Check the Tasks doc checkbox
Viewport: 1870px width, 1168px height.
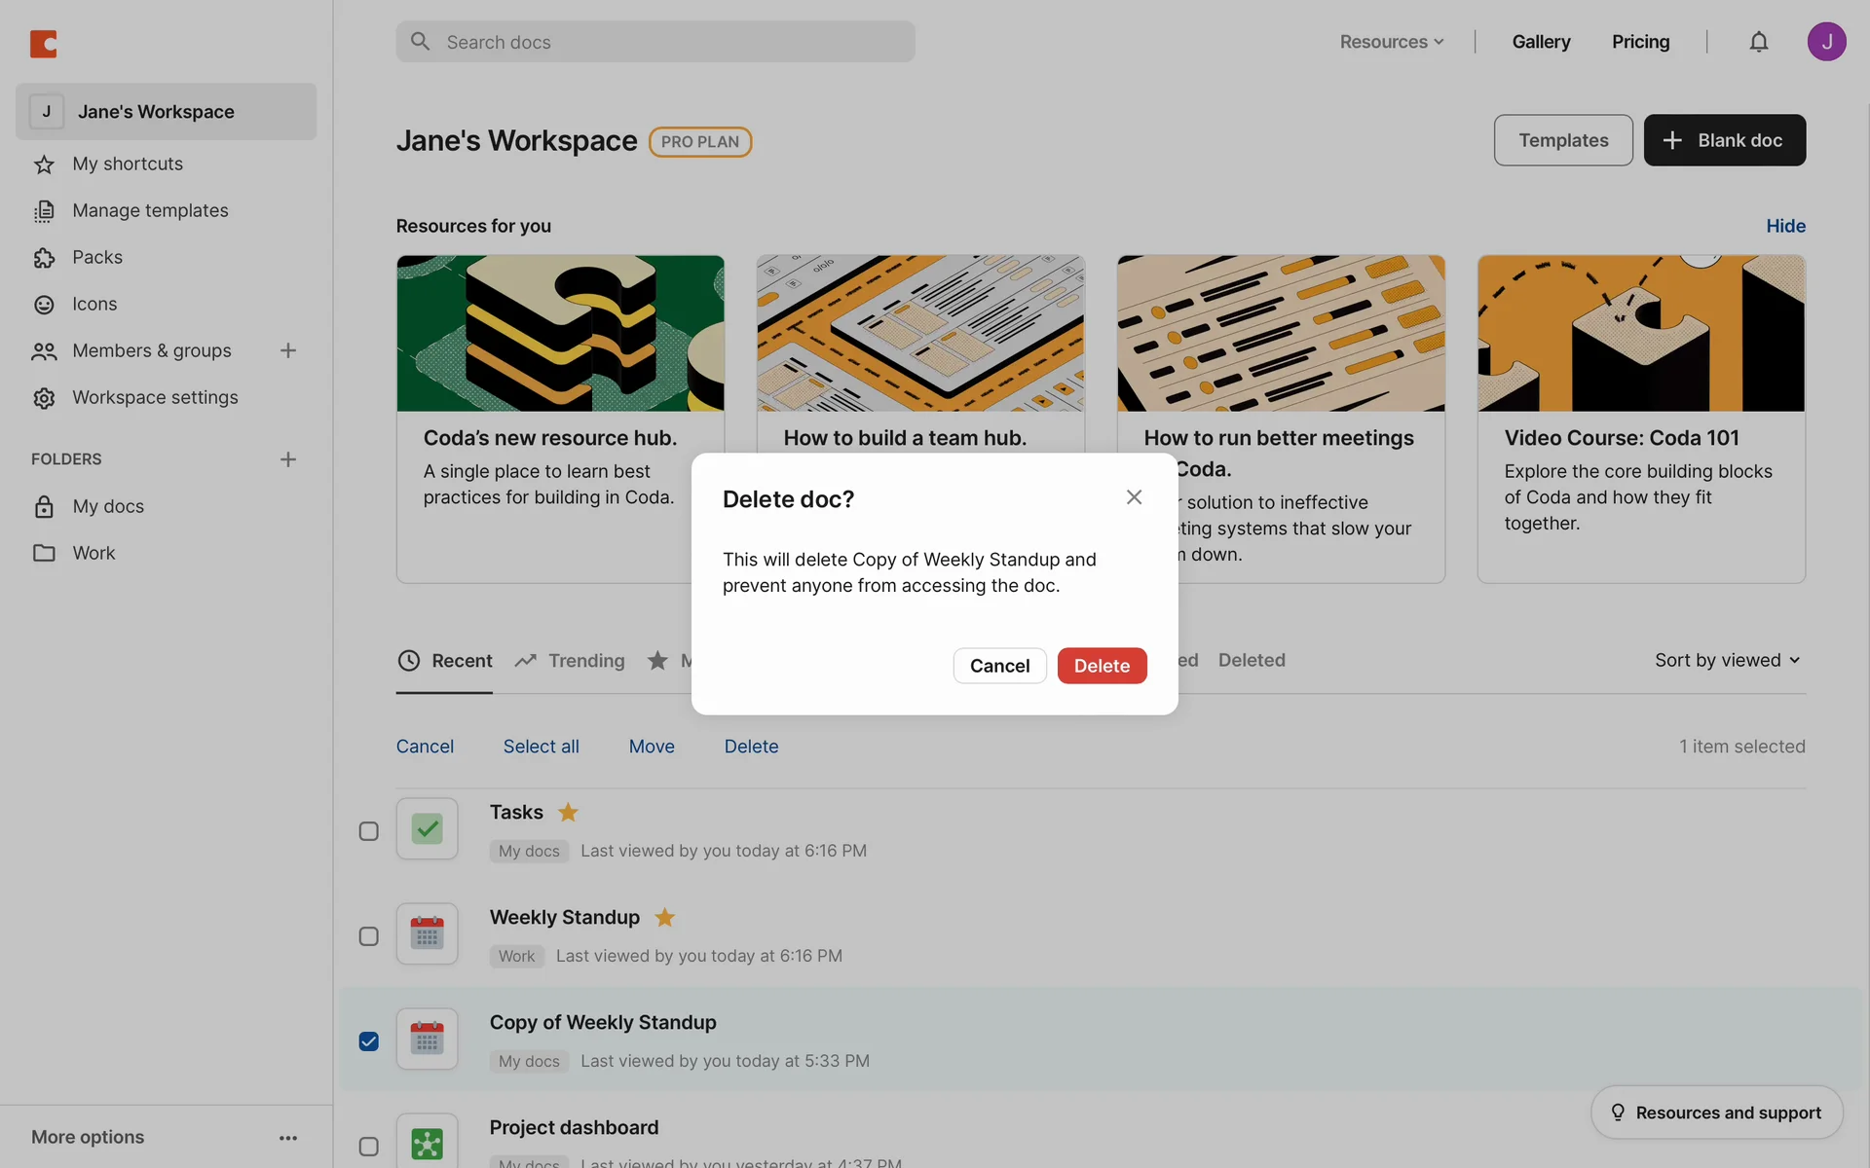(369, 831)
